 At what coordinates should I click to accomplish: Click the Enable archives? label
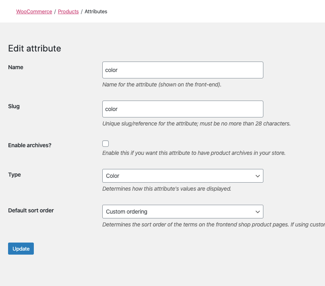pyautogui.click(x=30, y=145)
